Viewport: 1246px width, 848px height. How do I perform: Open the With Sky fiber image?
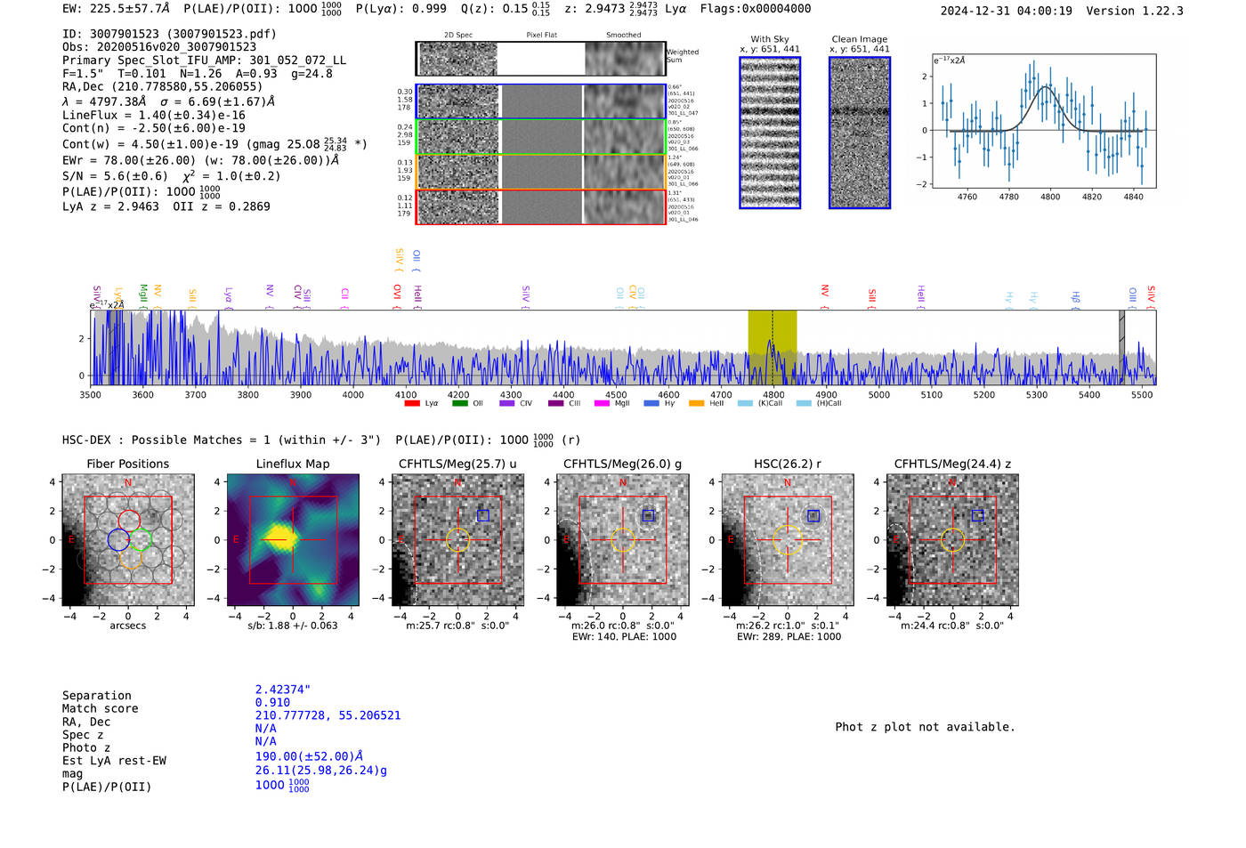click(770, 133)
